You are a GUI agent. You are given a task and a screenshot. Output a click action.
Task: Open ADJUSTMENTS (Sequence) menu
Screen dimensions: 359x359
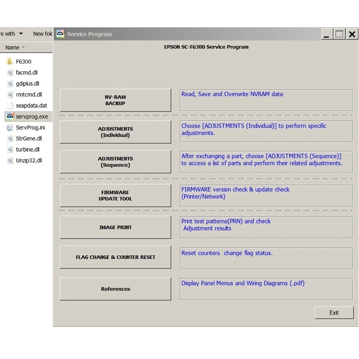115,162
